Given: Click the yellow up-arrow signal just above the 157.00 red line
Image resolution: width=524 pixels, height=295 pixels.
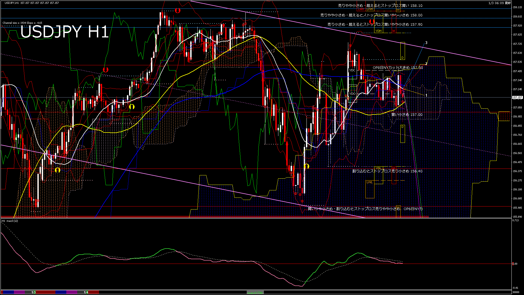Looking at the screenshot, I should point(132,107).
